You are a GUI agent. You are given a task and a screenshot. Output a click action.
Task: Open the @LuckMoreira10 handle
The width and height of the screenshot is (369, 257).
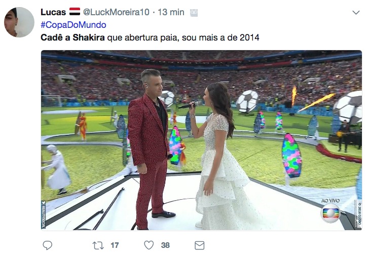click(x=116, y=12)
